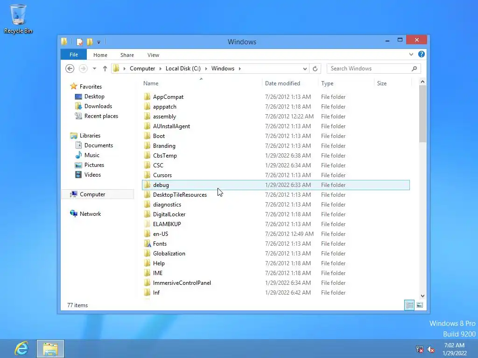This screenshot has width=478, height=358.
Task: Go back with the Back arrow
Action: 70,69
